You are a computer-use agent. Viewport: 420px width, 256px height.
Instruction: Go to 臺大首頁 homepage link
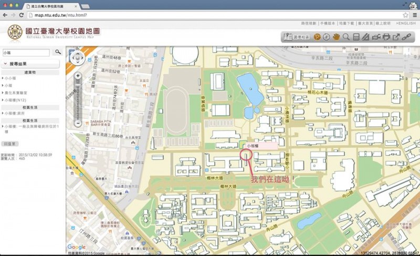pos(365,23)
